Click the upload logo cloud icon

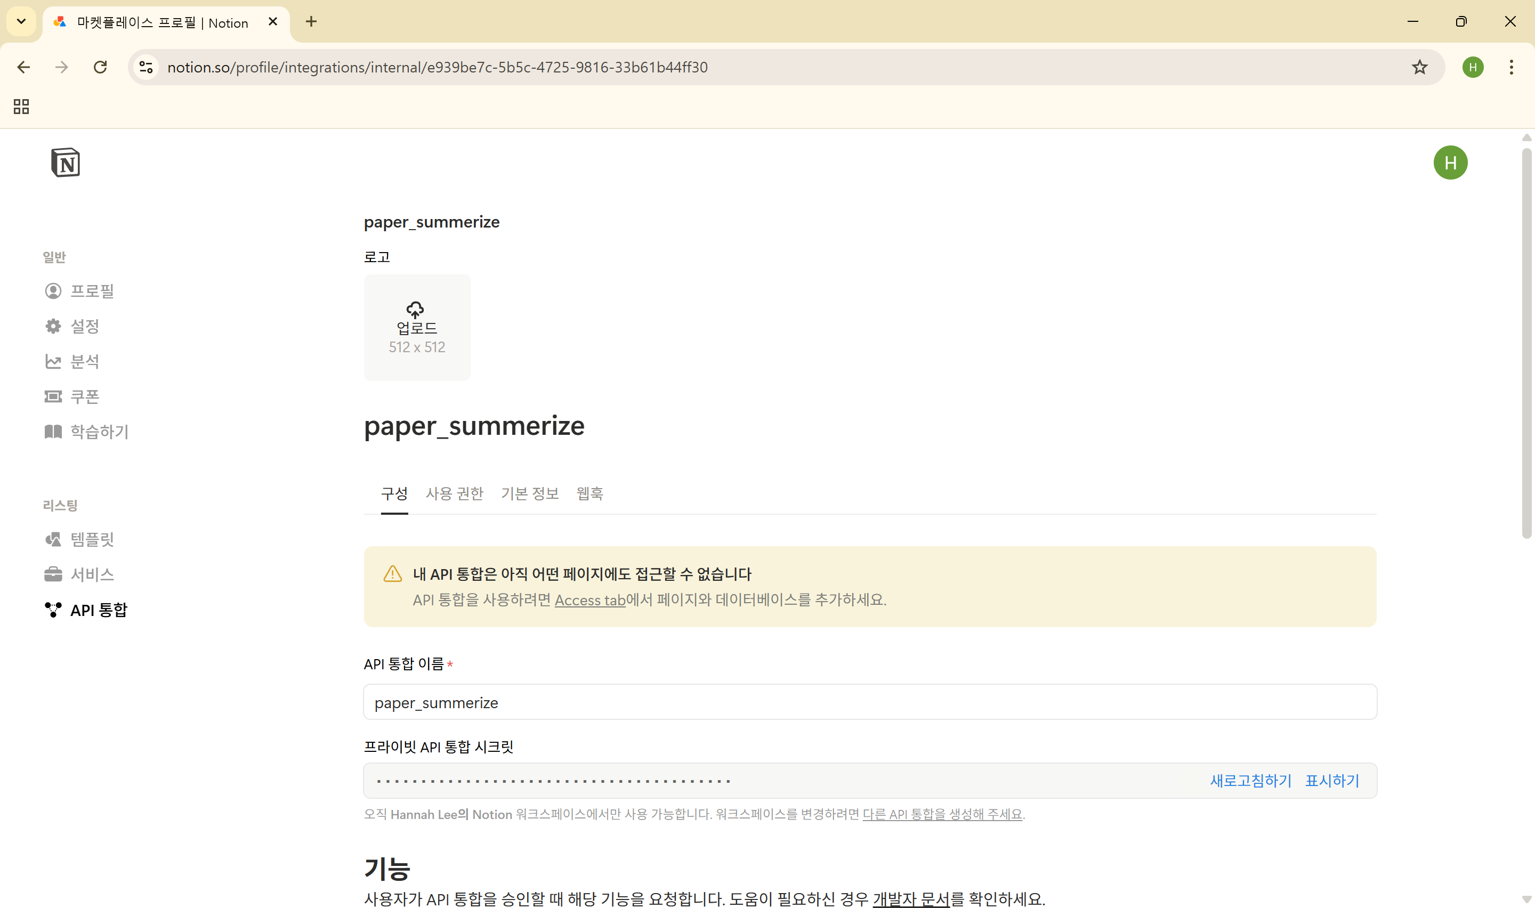(x=416, y=310)
